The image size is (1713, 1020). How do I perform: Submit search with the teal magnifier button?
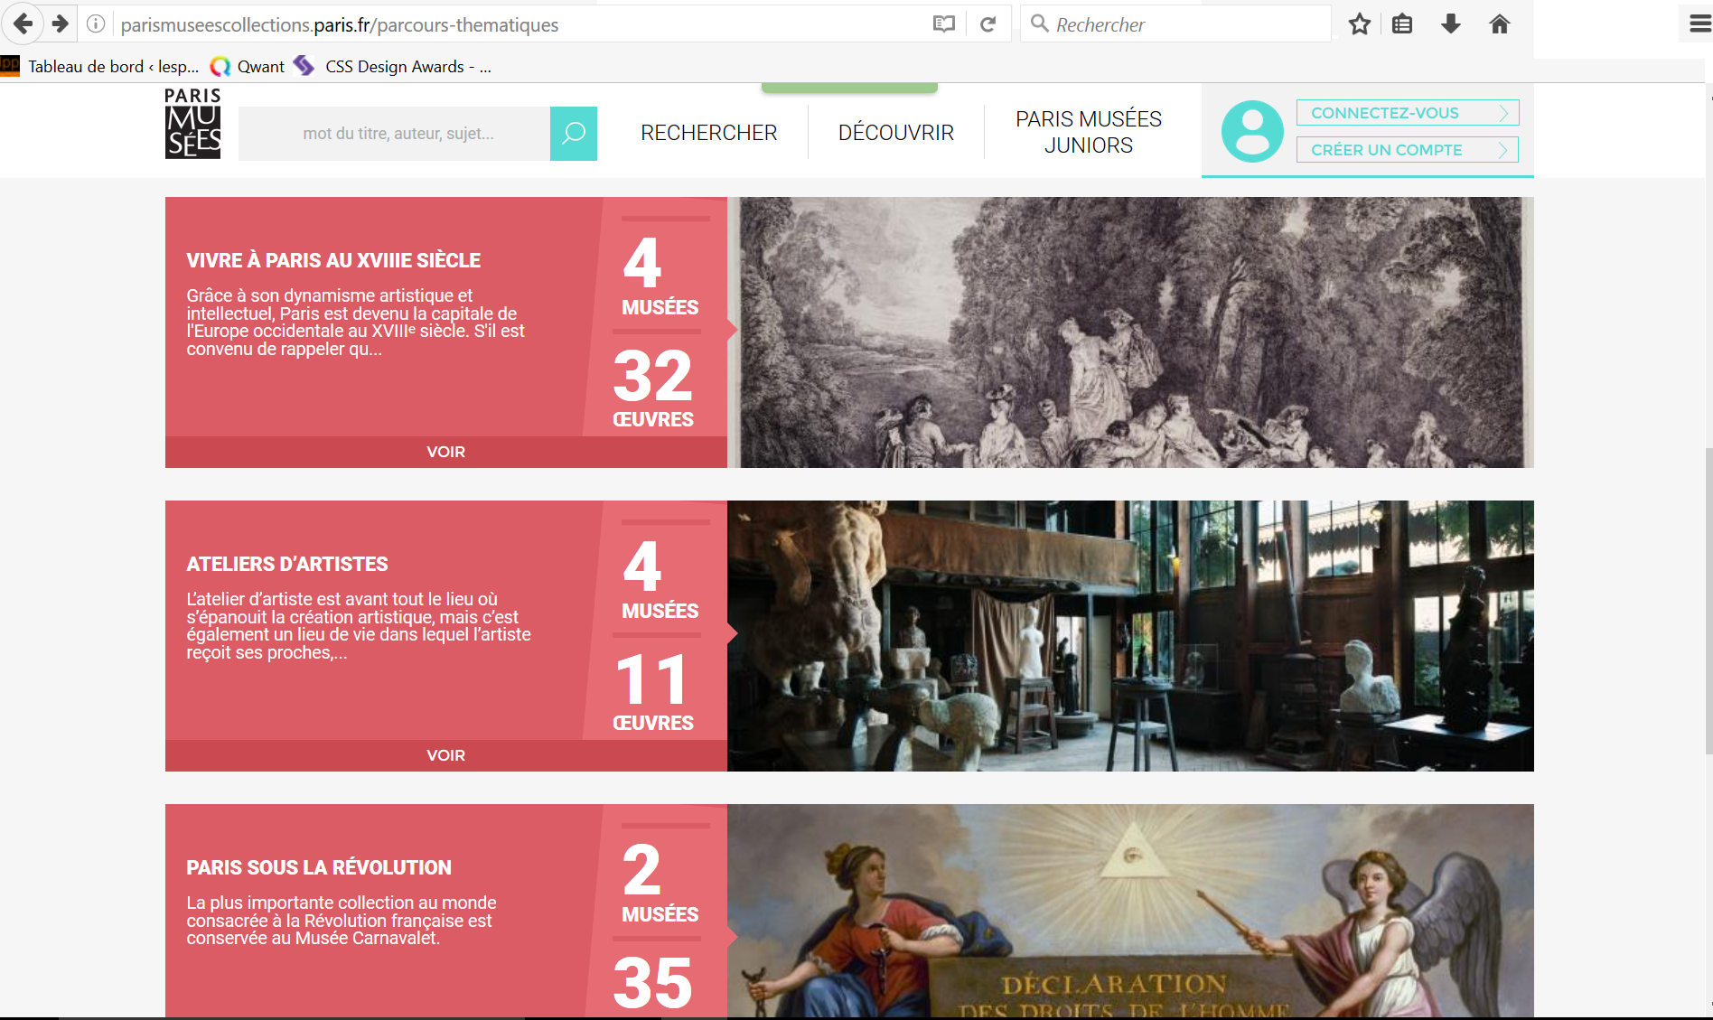coord(574,134)
